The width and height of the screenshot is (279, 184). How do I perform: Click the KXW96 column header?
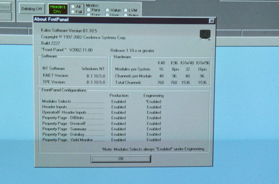[x=203, y=63]
